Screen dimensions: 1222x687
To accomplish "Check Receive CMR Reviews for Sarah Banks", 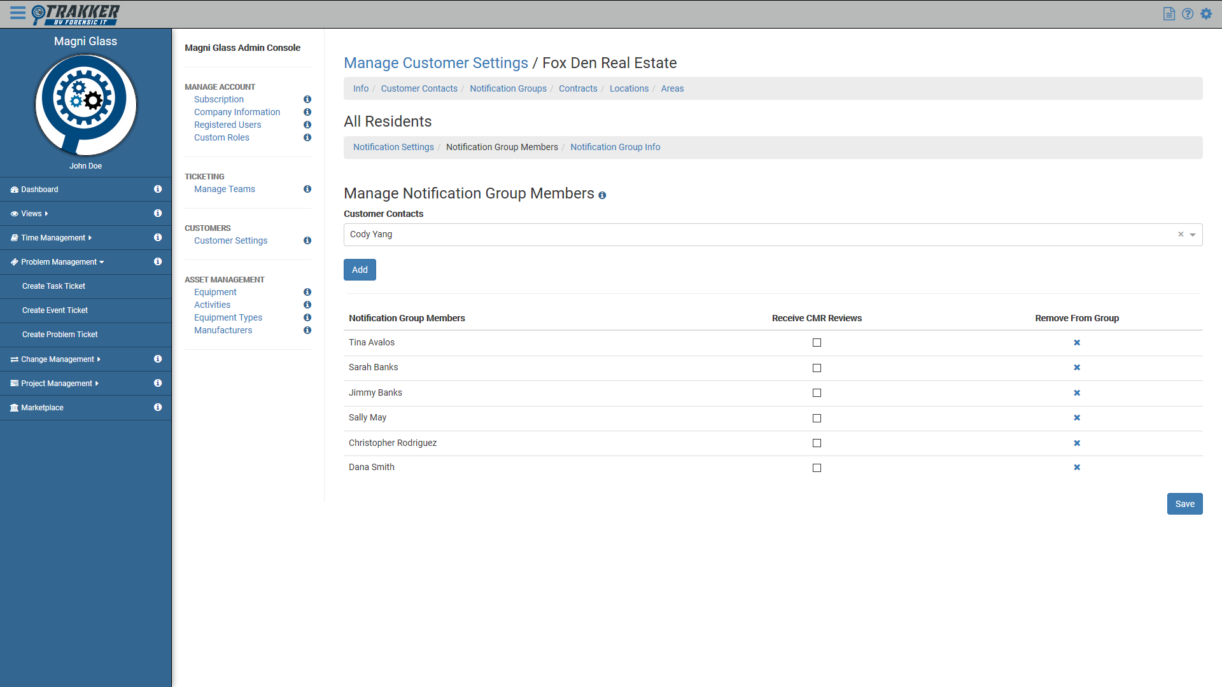I will click(x=817, y=368).
